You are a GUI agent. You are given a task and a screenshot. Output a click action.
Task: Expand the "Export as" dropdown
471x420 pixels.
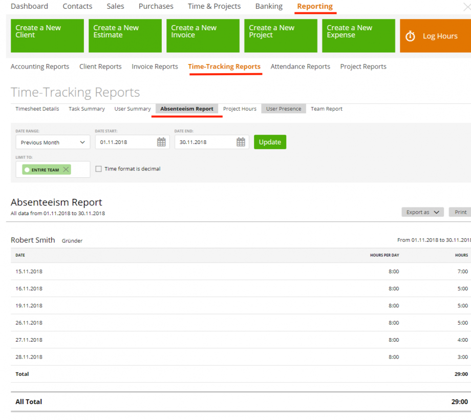click(422, 212)
